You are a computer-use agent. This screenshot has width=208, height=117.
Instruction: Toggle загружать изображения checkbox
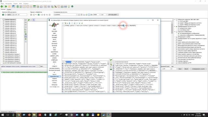177,32
